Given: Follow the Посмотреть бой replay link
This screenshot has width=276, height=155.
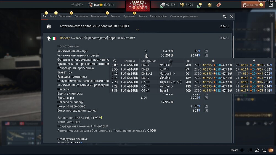Looking at the screenshot, I should pyautogui.click(x=68, y=46).
